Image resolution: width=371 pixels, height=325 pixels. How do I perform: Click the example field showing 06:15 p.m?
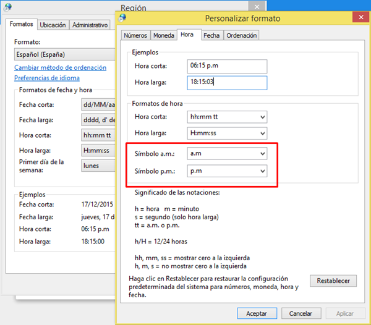click(226, 66)
